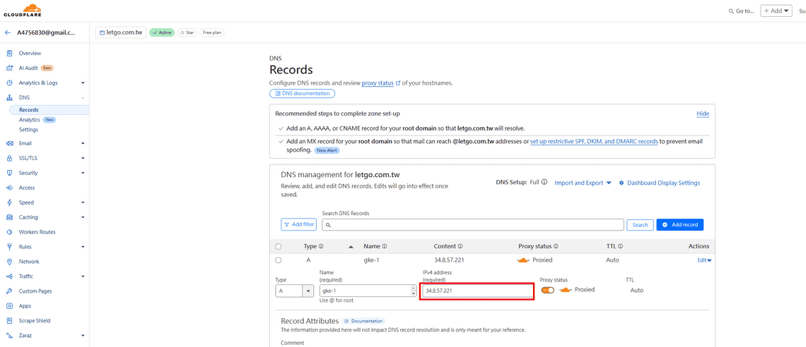Click the Add filter button

tap(298, 224)
